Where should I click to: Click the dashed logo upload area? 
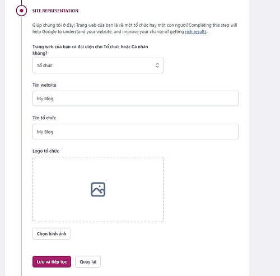coord(98,189)
